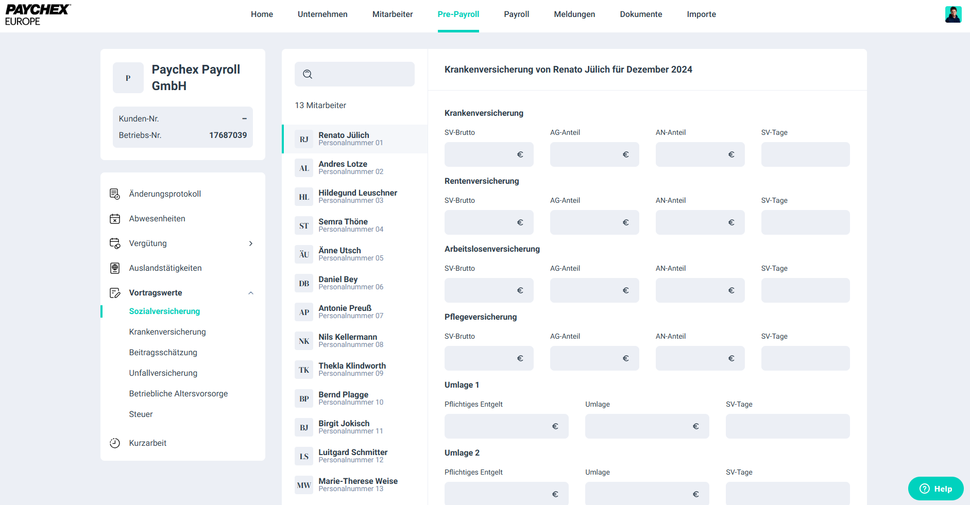Screen dimensions: 970x505
Task: Click the Abwesenheiten calendar icon
Action: pyautogui.click(x=114, y=219)
